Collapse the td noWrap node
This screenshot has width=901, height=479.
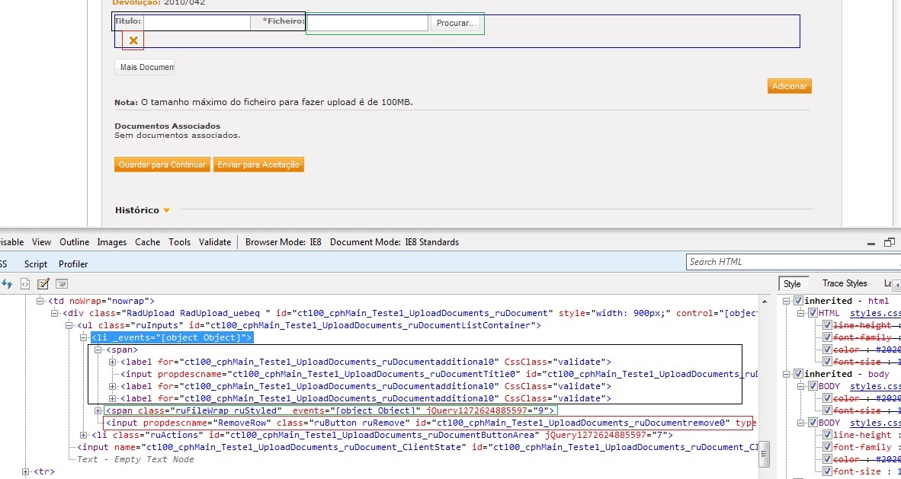pos(40,301)
